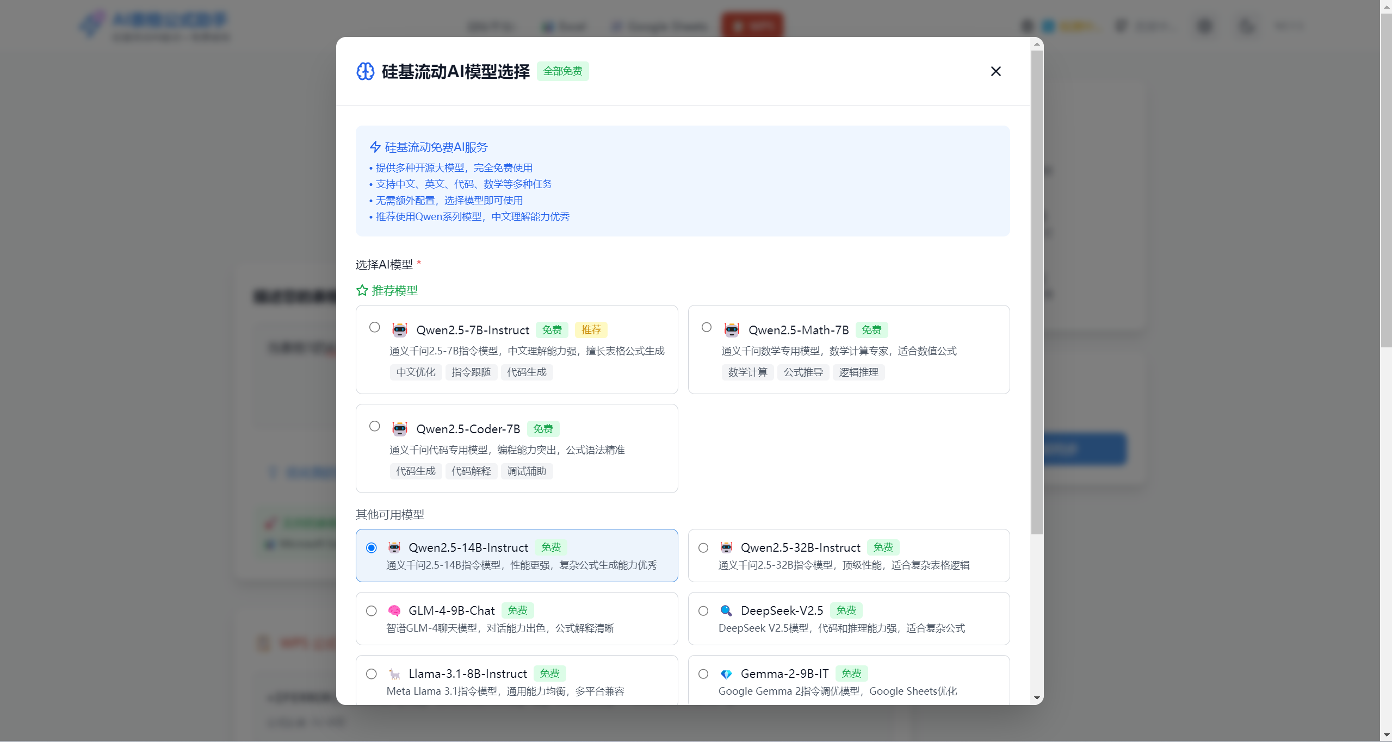The height and width of the screenshot is (742, 1392).
Task: Click the lightning bolt icon in info box
Action: tap(375, 147)
